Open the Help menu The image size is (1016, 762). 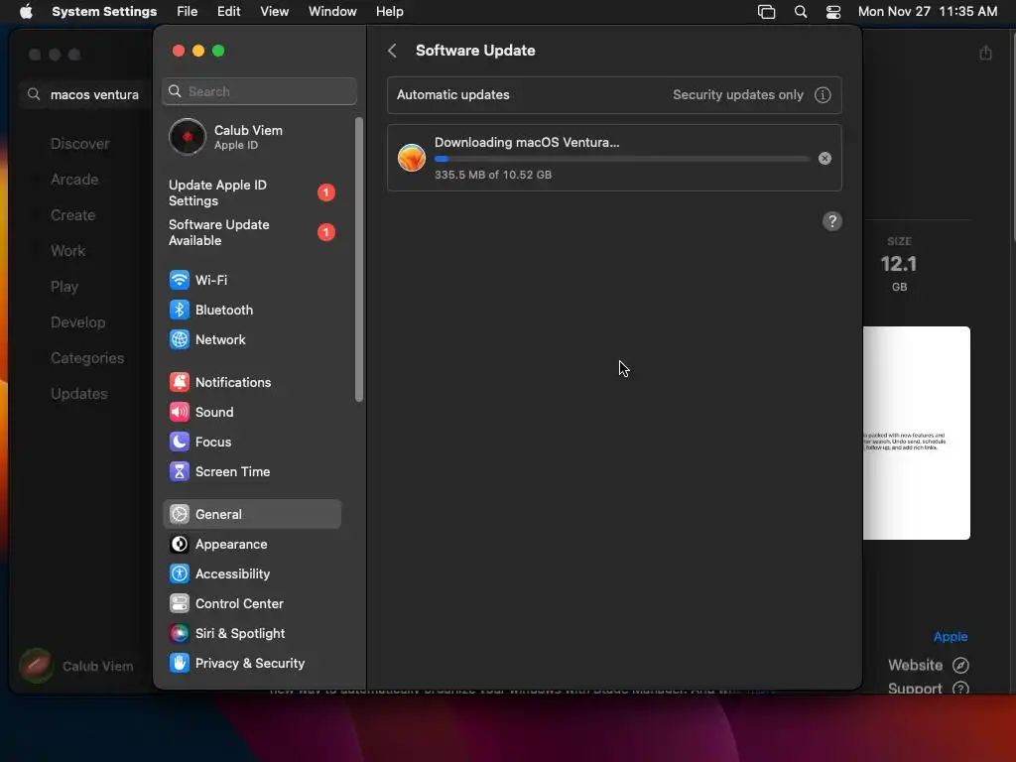click(x=389, y=11)
